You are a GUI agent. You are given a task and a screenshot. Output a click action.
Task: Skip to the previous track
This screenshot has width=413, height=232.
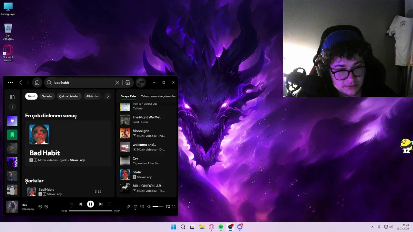point(80,204)
